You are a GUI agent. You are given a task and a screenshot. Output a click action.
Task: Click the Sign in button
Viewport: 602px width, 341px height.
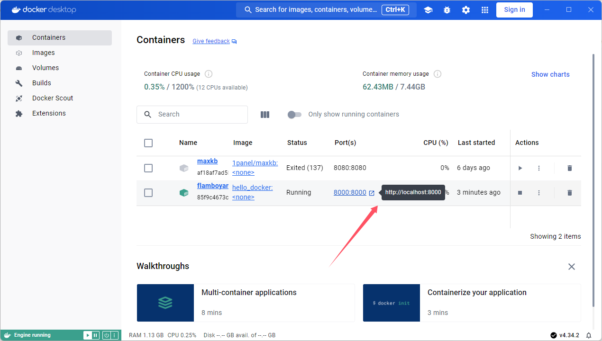[x=514, y=10]
